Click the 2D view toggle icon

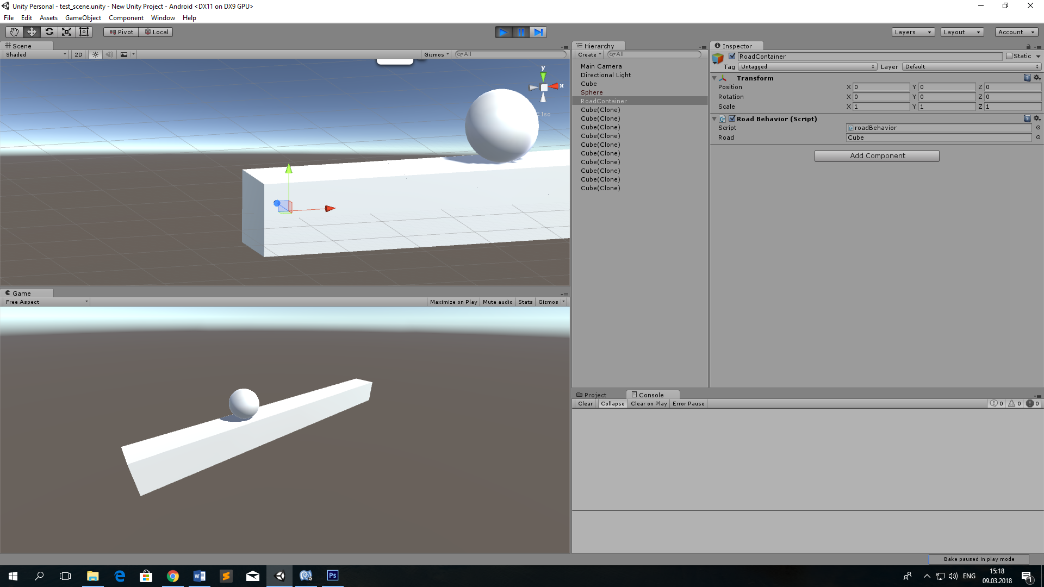click(78, 54)
